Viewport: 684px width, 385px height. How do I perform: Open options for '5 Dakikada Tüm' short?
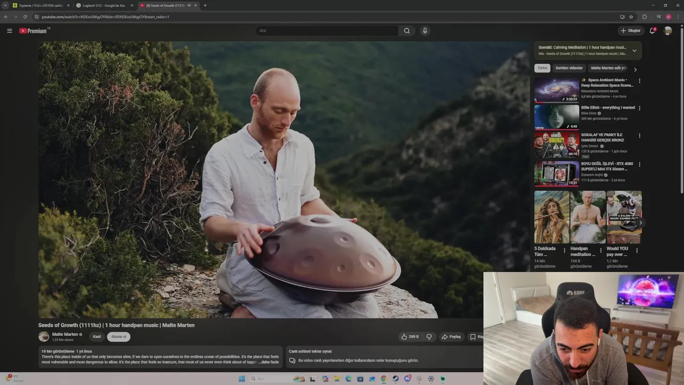565,250
